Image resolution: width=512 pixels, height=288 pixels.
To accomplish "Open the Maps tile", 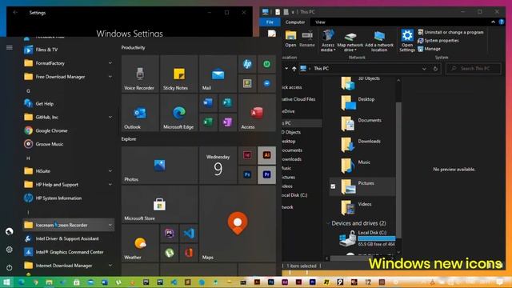I will (238, 224).
